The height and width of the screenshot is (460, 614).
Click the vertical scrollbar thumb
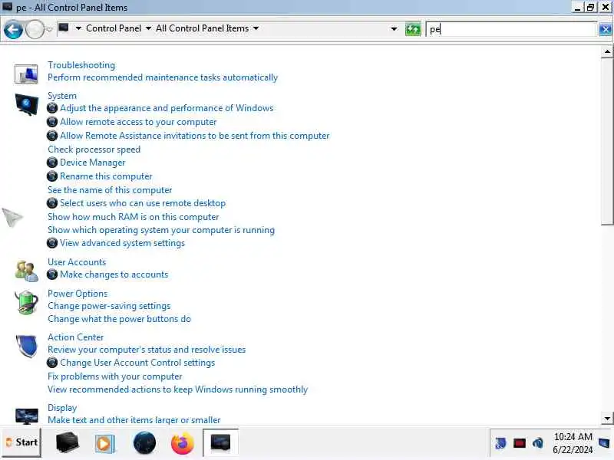pyautogui.click(x=607, y=142)
